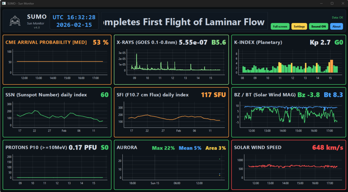Click the app icon in the title bar
The width and height of the screenshot is (348, 192).
coord(4,3)
